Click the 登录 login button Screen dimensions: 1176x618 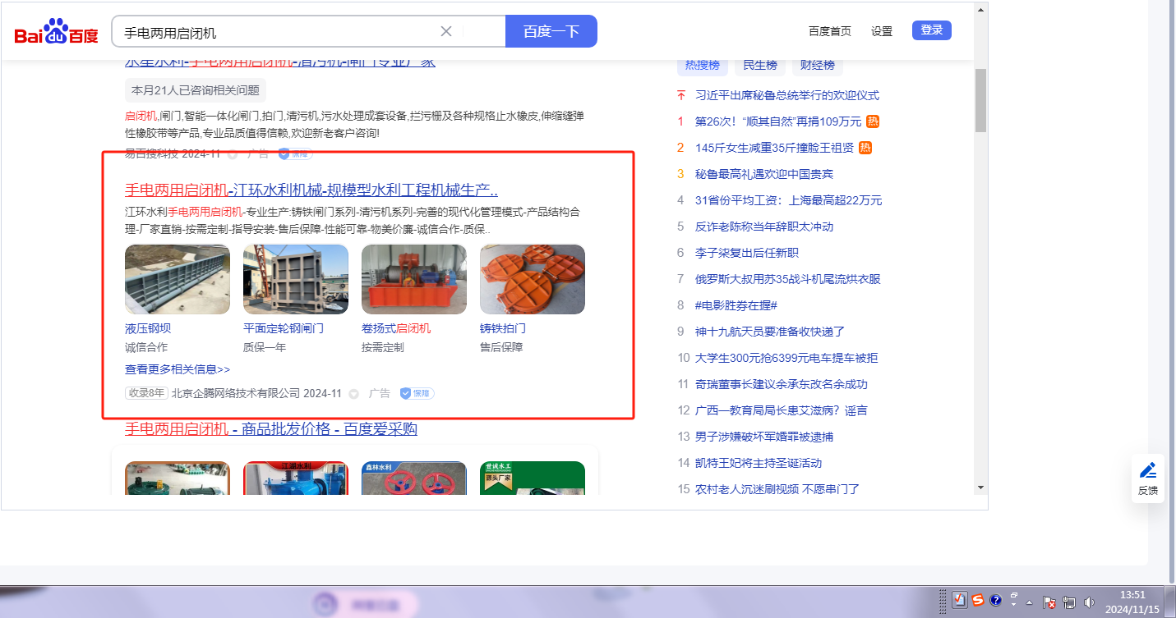931,30
